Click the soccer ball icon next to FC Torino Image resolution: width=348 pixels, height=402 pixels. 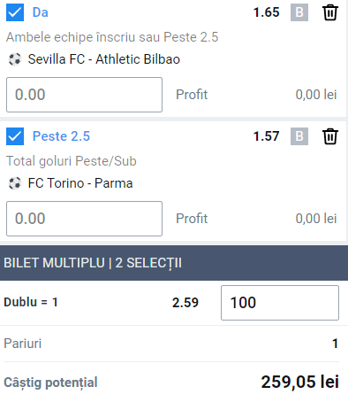[x=15, y=183]
